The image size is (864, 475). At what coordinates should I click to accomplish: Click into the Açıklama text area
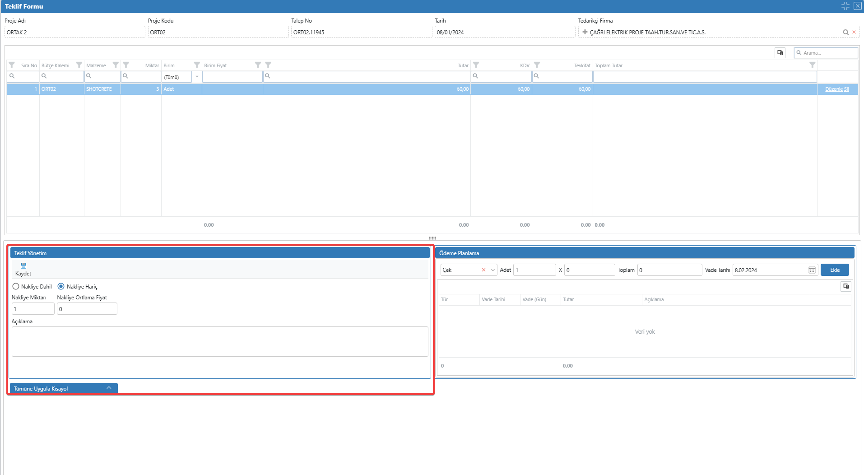pyautogui.click(x=220, y=341)
